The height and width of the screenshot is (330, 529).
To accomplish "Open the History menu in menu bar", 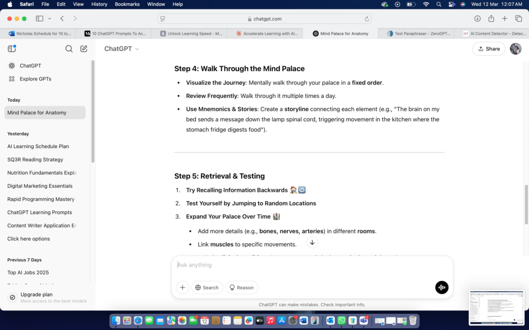I will tap(99, 4).
